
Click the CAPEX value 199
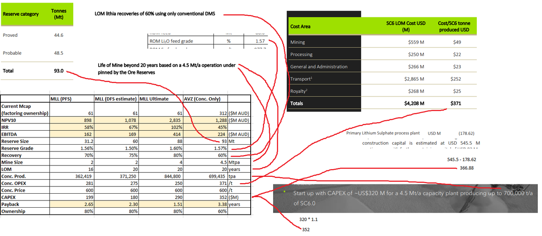pos(89,198)
